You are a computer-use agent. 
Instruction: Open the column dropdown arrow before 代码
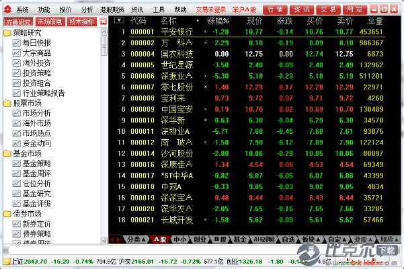[x=119, y=20]
